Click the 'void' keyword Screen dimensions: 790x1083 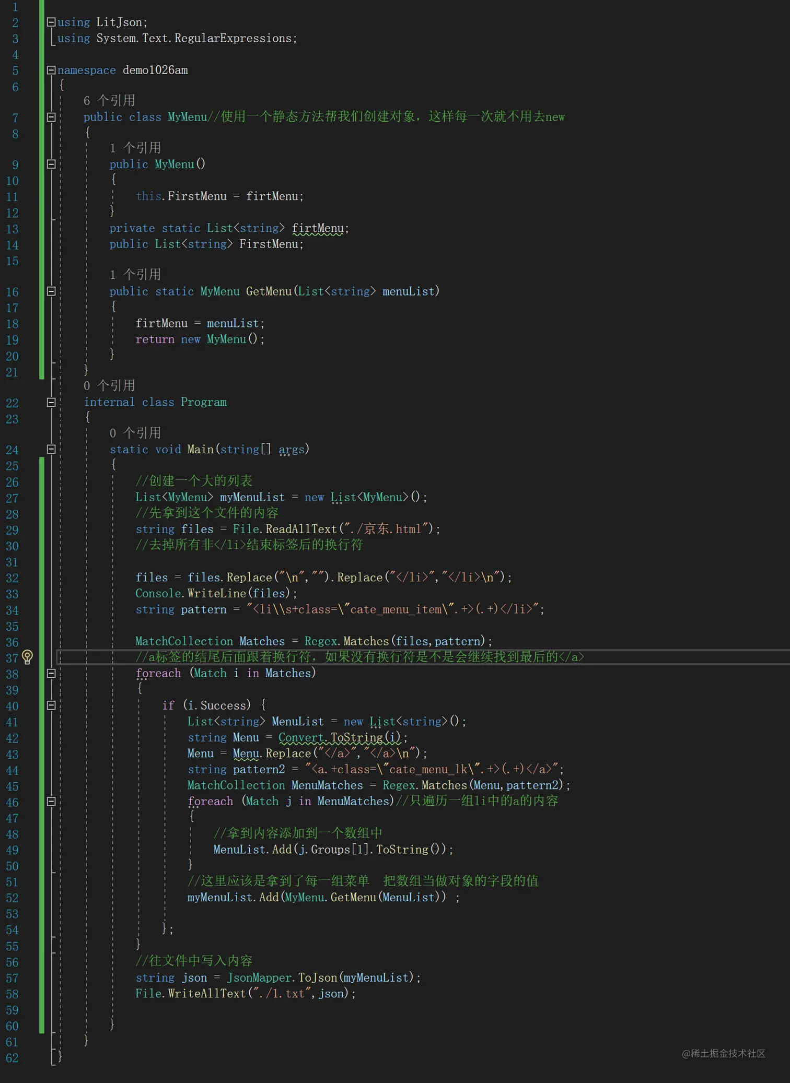click(168, 449)
